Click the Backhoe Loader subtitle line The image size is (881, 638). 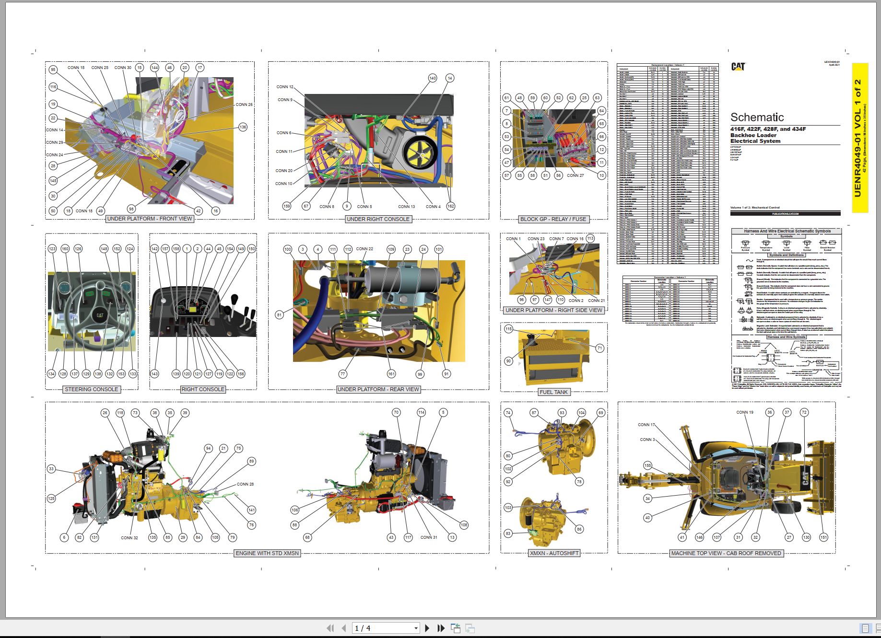point(753,135)
